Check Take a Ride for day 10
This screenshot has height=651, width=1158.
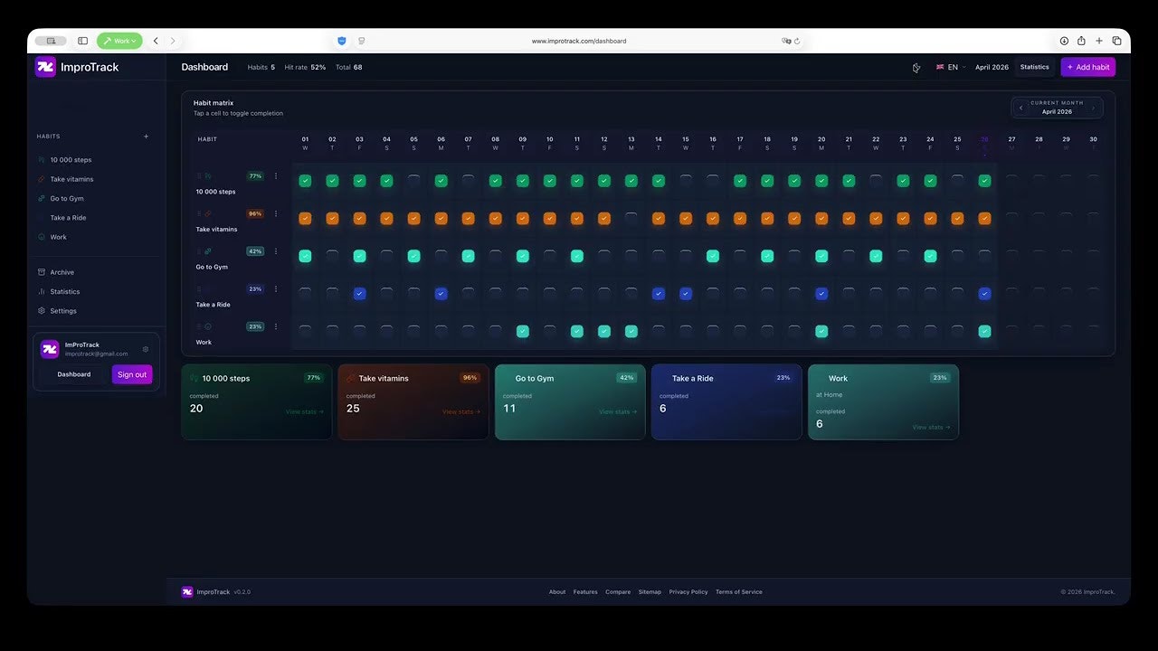pos(549,294)
